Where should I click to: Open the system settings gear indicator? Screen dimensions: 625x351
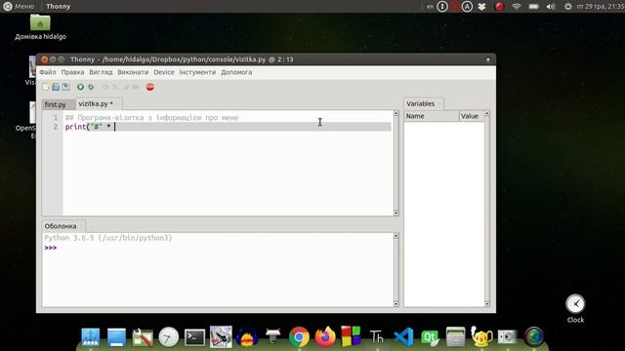(568, 7)
